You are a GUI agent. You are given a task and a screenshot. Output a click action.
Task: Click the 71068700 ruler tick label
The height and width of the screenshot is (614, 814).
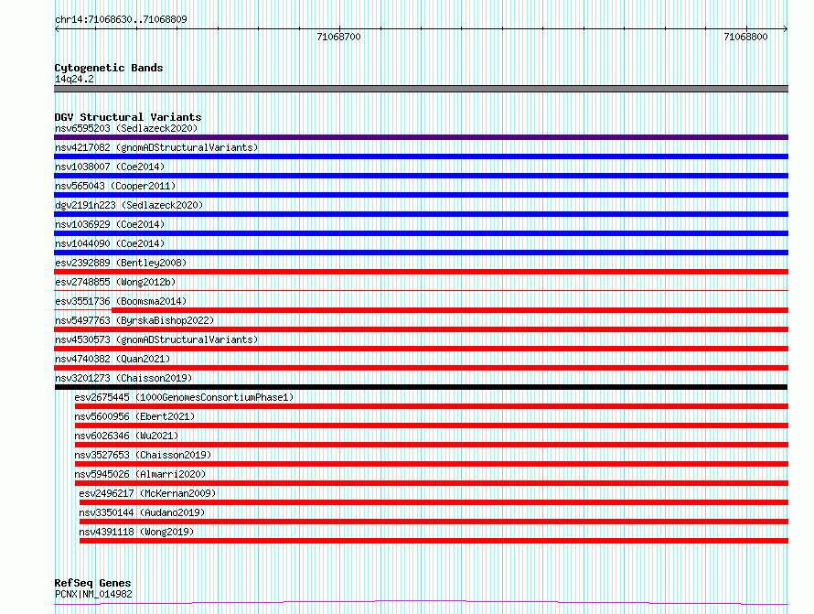338,37
